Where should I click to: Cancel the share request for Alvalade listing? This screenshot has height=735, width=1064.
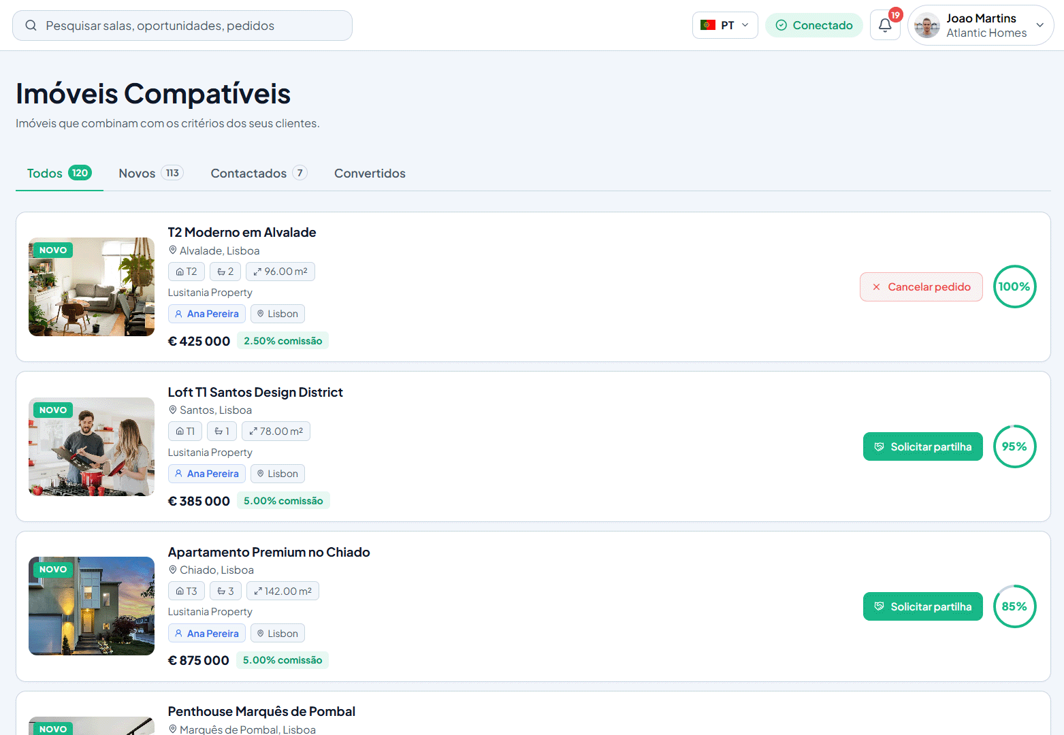click(921, 287)
